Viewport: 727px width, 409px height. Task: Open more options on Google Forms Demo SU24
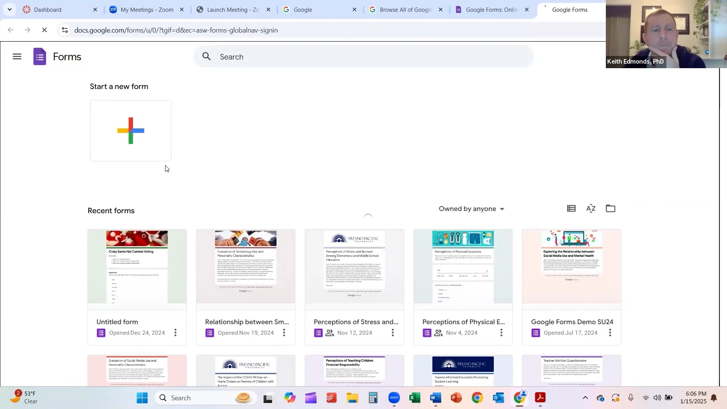click(x=610, y=333)
